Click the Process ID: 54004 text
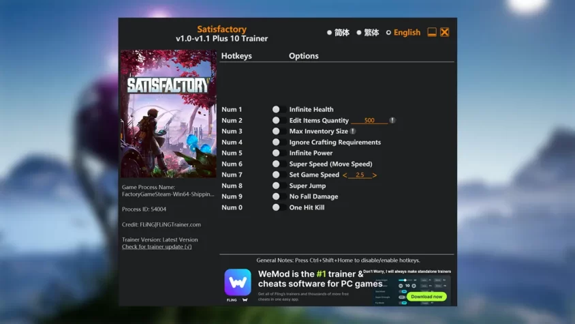Screen dimensions: 575x324 [x=144, y=209]
